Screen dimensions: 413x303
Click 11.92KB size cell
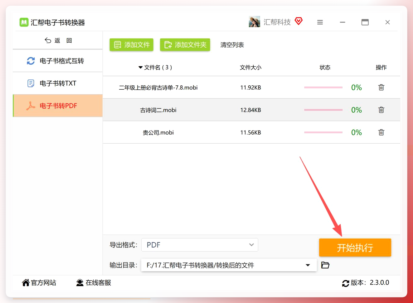[250, 88]
